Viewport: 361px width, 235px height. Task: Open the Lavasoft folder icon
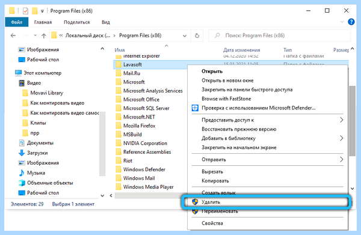(x=119, y=64)
